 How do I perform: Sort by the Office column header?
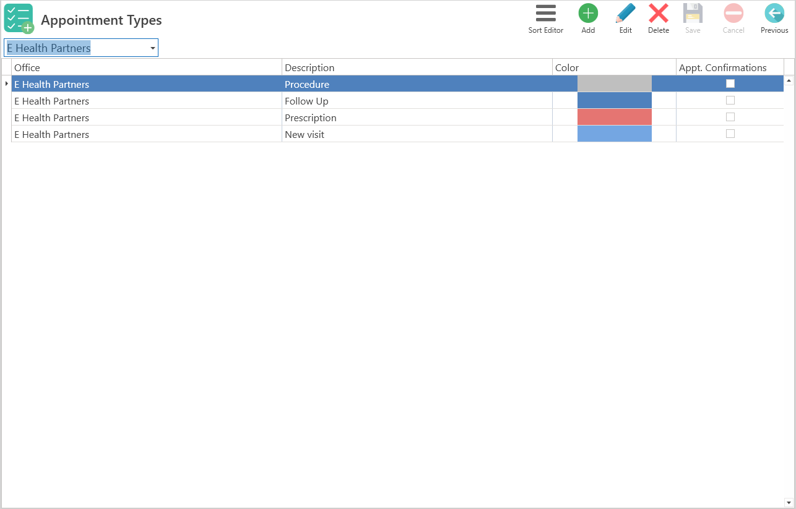[147, 67]
